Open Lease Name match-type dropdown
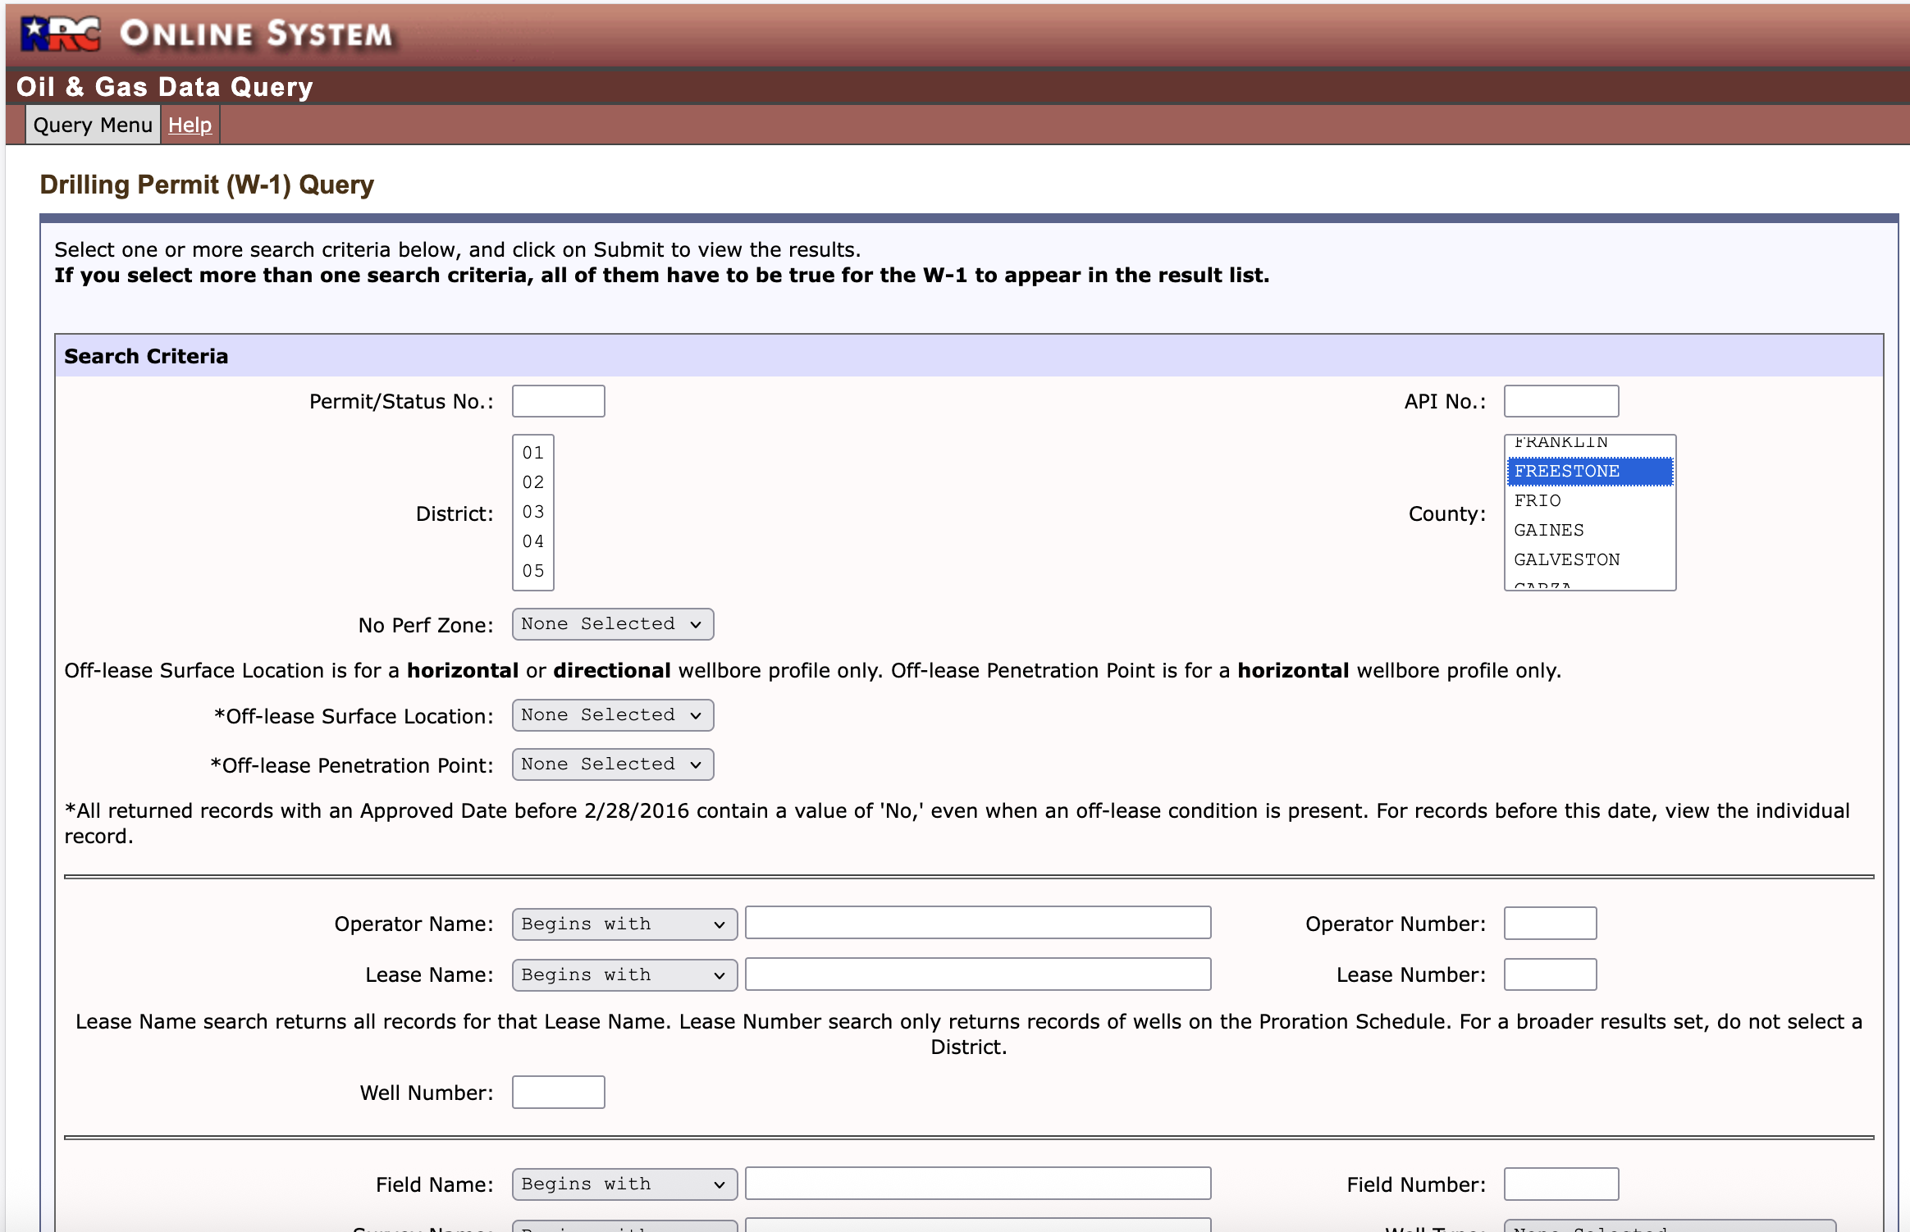 click(x=624, y=975)
